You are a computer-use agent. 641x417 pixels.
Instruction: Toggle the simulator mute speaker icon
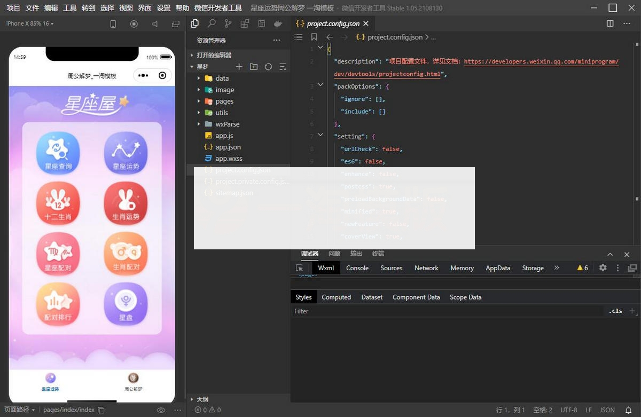[x=154, y=24]
